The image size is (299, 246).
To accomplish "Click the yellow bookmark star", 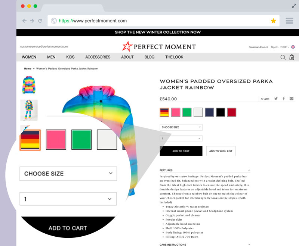I will [274, 21].
